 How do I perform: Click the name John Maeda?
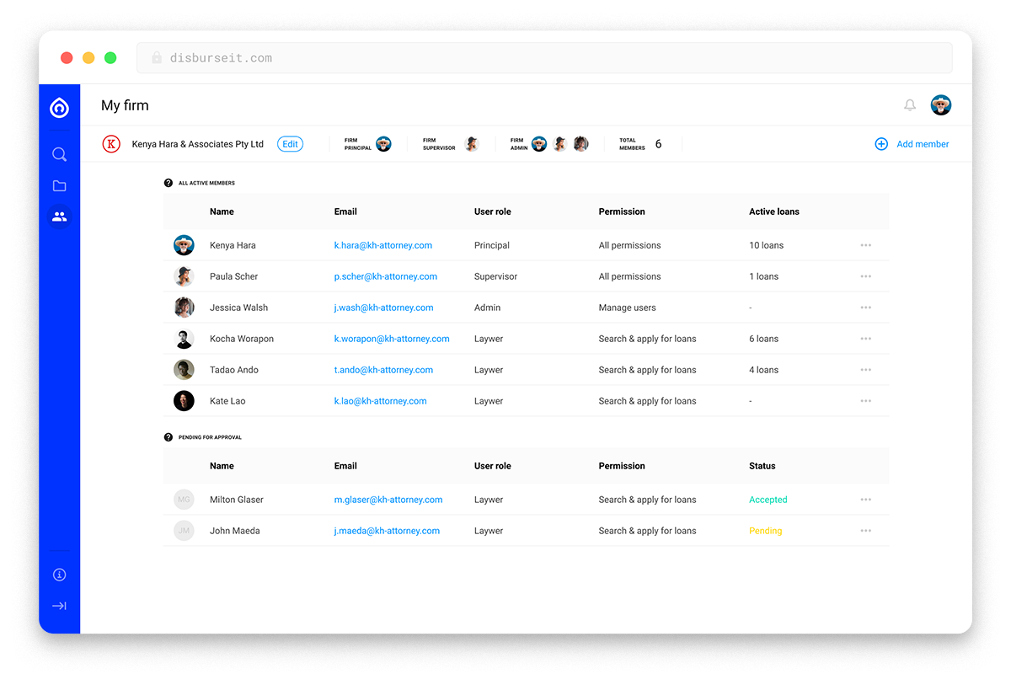pos(235,531)
